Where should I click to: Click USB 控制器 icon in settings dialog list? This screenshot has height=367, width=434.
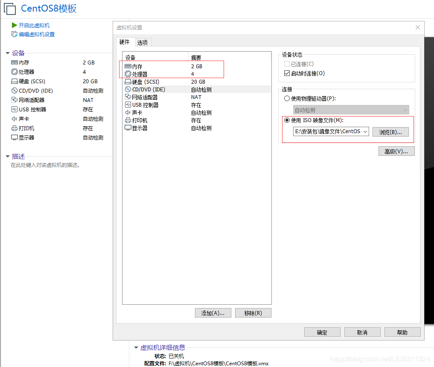128,105
